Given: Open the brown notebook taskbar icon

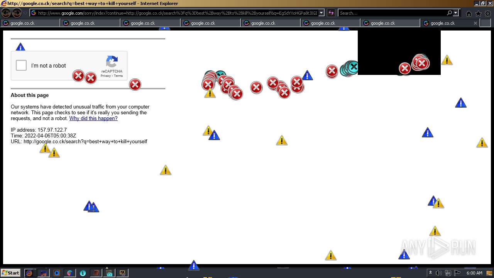Looking at the screenshot, I should (96, 273).
